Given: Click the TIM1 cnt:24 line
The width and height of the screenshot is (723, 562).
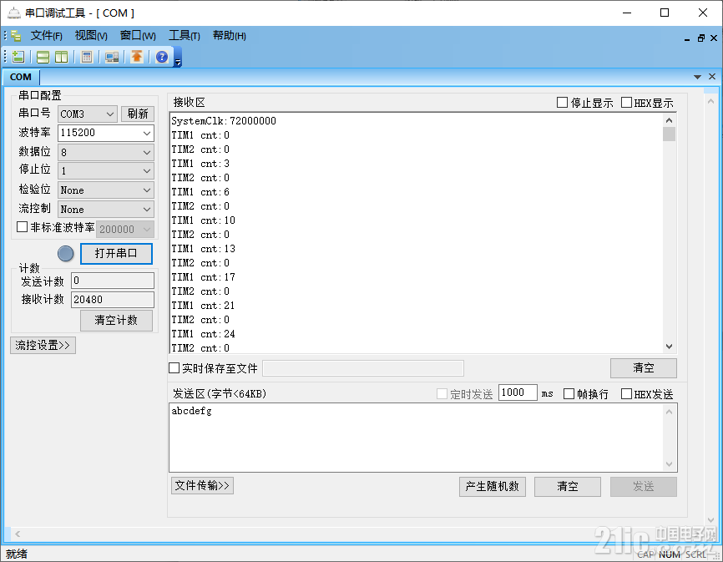Looking at the screenshot, I should click(x=204, y=334).
